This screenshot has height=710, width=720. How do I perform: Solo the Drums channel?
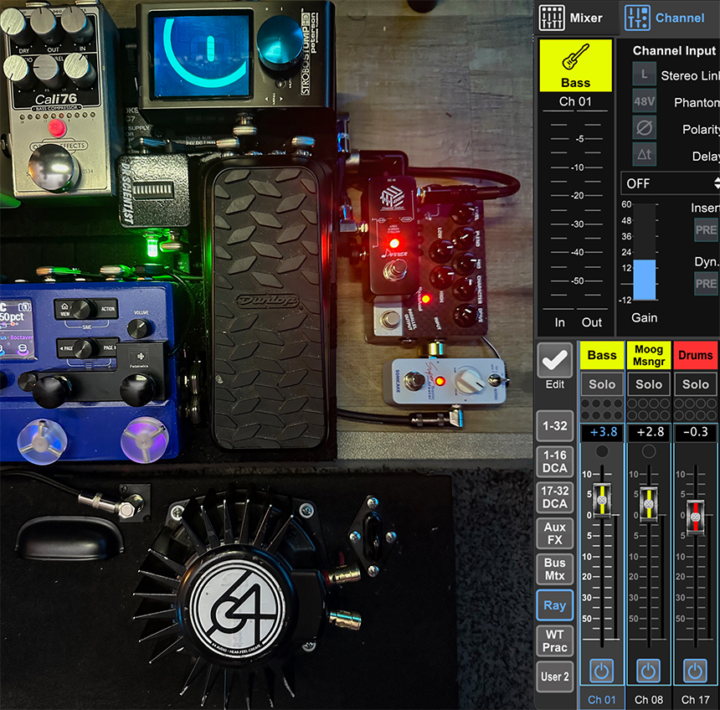coord(696,384)
